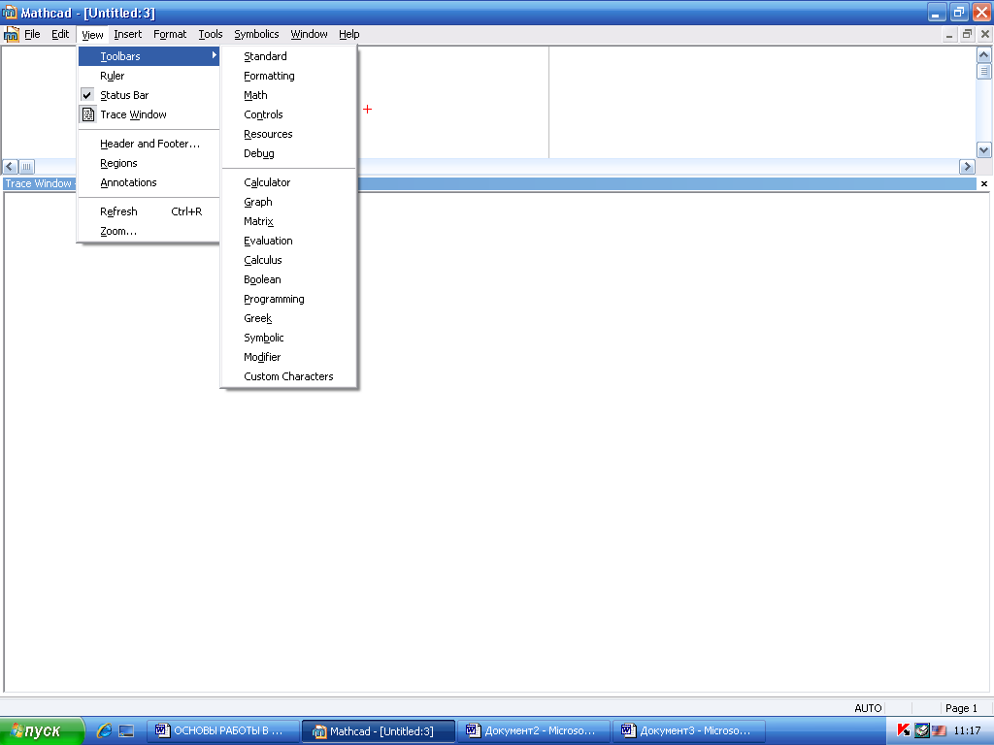
Task: Choose Header and Footer... from View menu
Action: pyautogui.click(x=149, y=144)
